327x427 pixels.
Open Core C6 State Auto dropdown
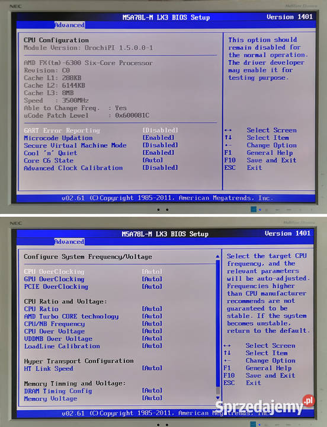tap(153, 160)
